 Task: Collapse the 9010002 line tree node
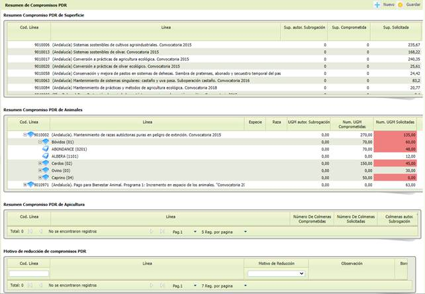coord(25,134)
